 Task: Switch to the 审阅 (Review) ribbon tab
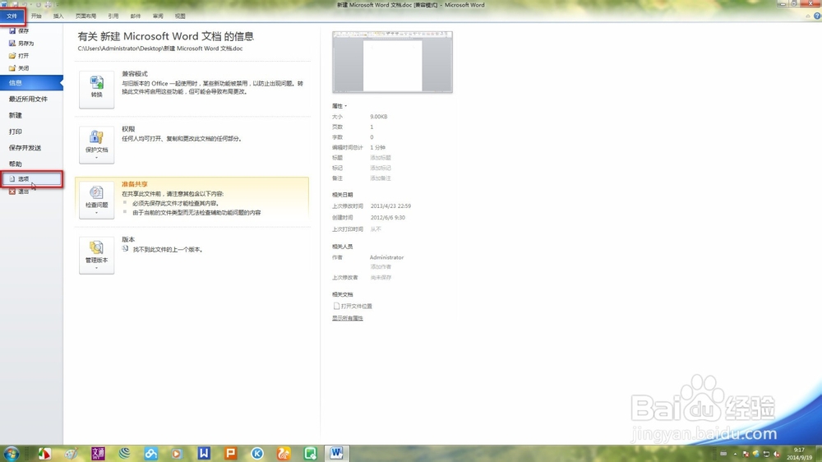click(x=158, y=16)
